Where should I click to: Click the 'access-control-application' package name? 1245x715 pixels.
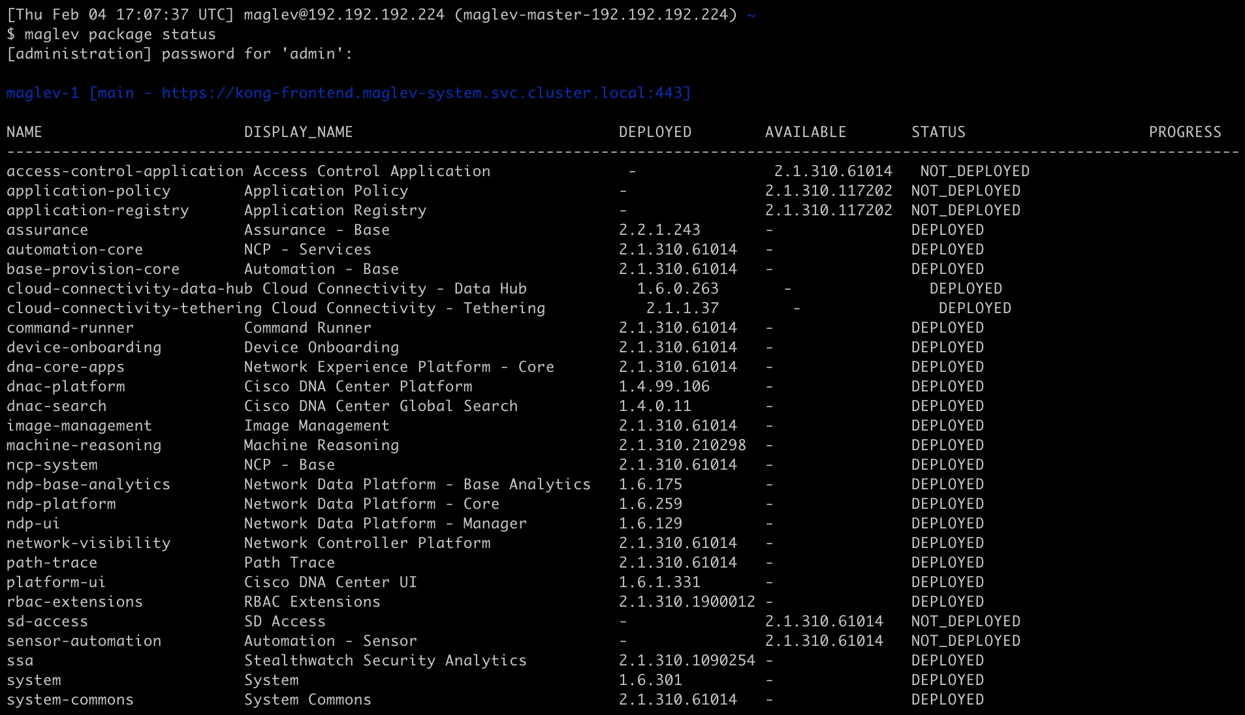point(125,171)
